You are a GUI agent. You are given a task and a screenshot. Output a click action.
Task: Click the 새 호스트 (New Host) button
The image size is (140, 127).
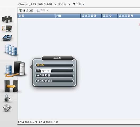26,11
